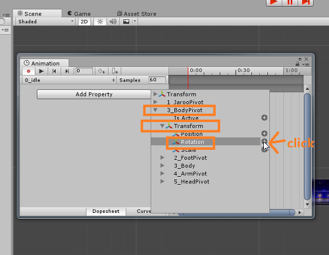Image resolution: width=329 pixels, height=255 pixels.
Task: Click the Add Property button
Action: click(94, 95)
